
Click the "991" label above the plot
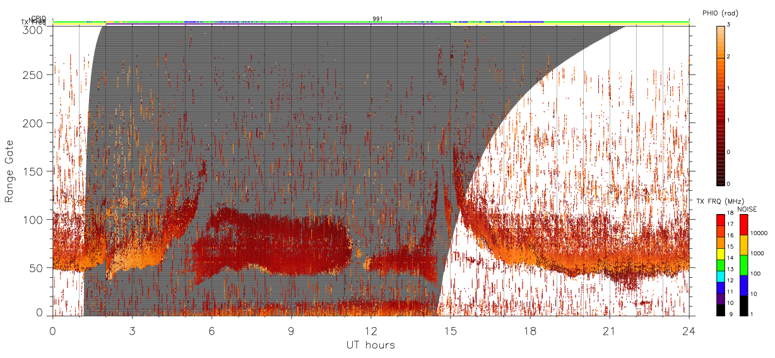coord(377,18)
